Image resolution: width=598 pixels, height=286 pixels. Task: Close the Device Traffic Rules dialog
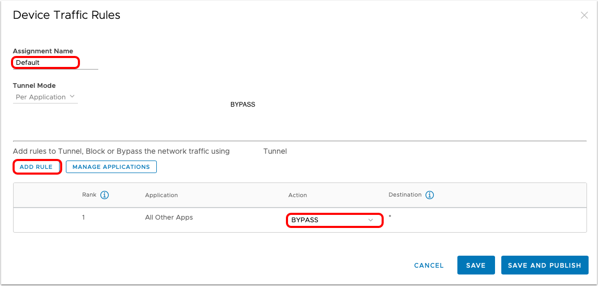(x=584, y=15)
